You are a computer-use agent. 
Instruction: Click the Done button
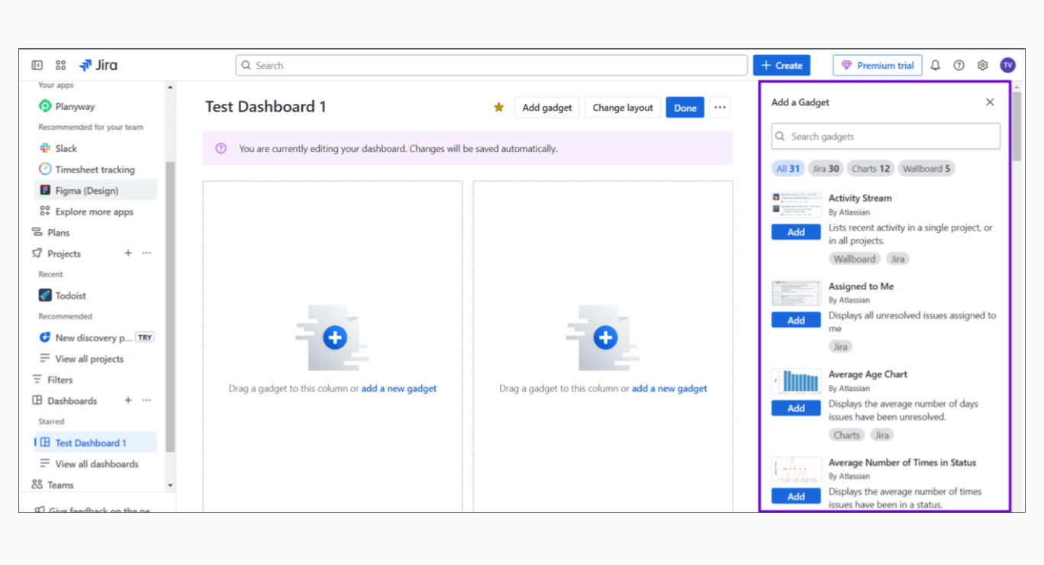(x=685, y=108)
